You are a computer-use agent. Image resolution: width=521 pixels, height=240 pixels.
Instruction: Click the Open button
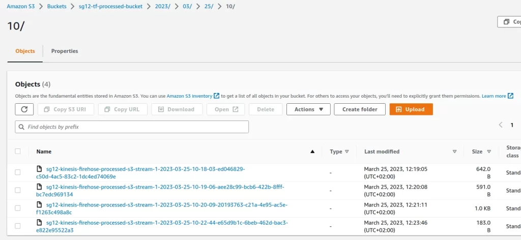tap(225, 109)
